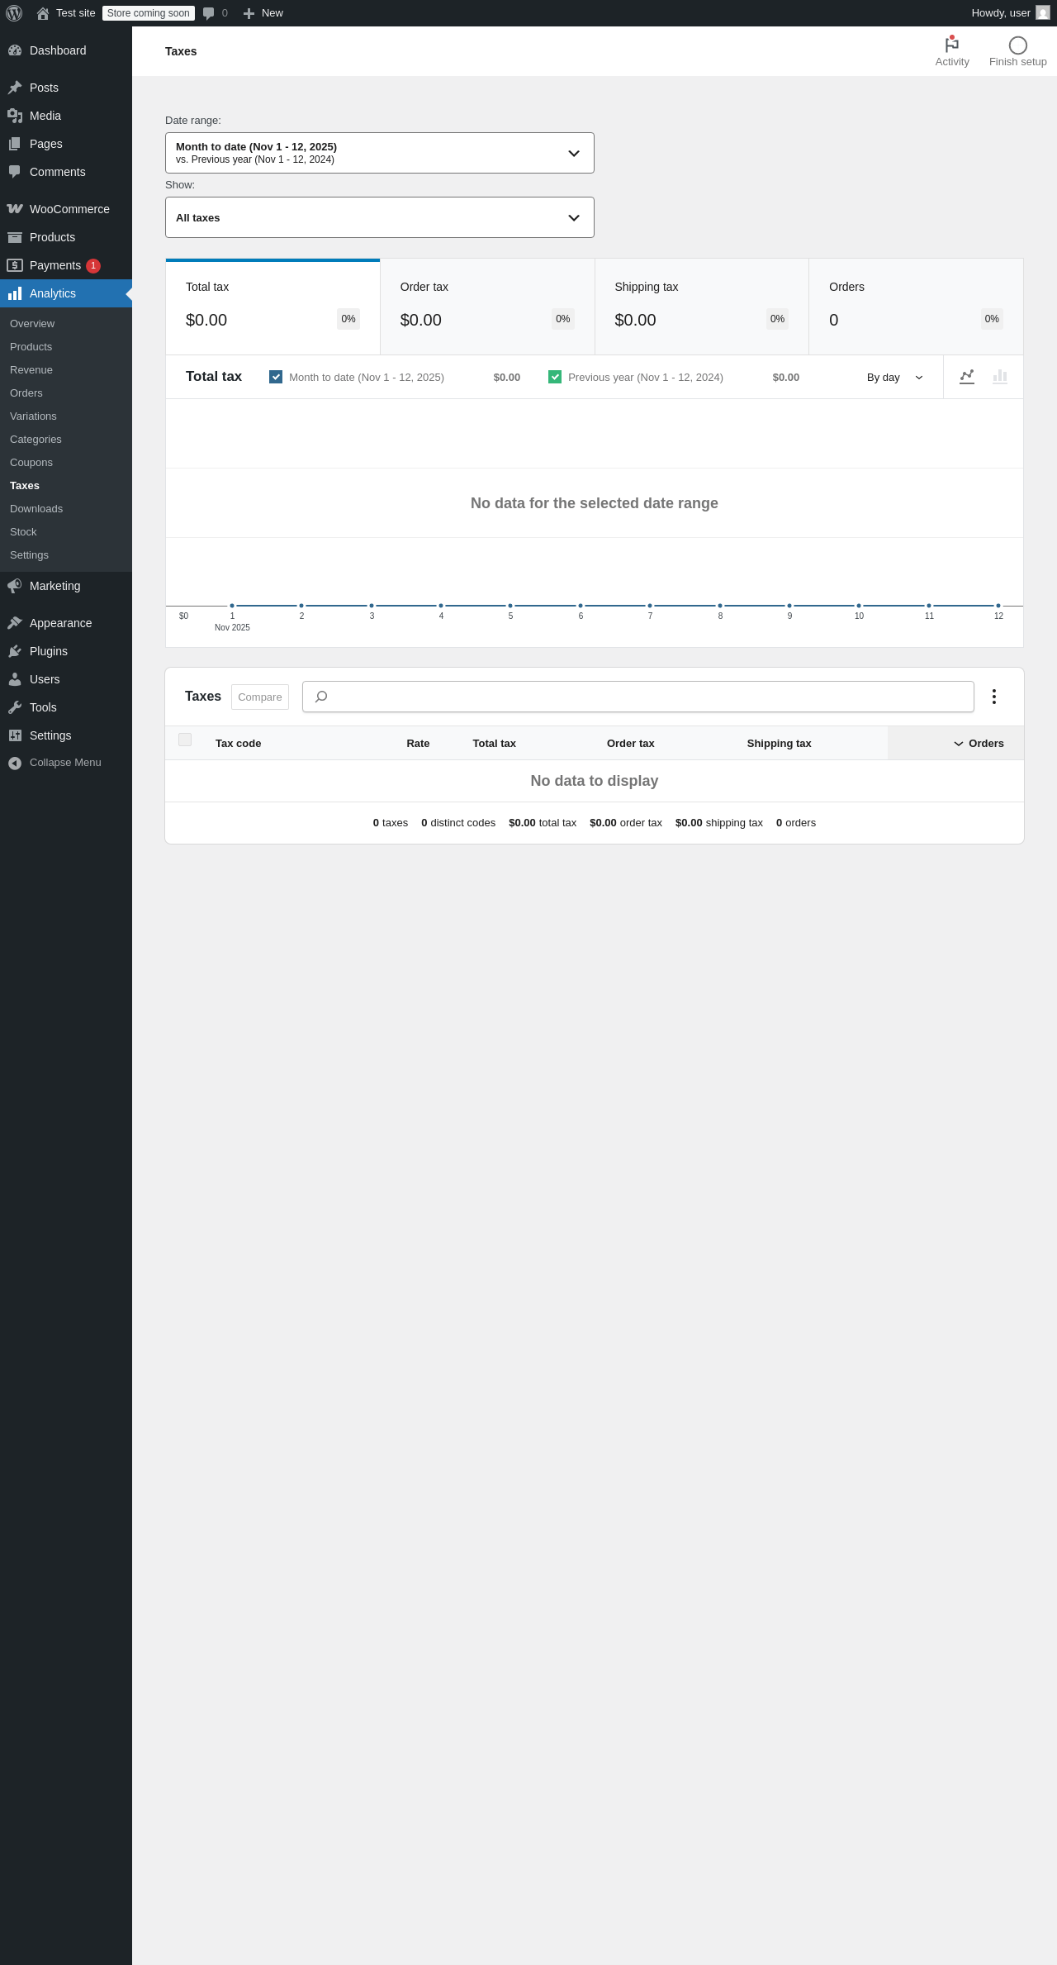Open the All taxes Show dropdown
Viewport: 1057px width, 1965px height.
click(380, 217)
